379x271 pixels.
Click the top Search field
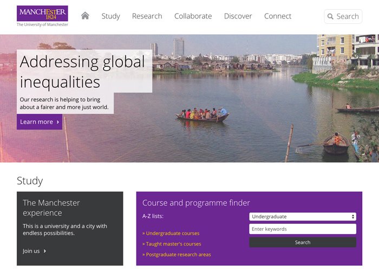pos(343,16)
